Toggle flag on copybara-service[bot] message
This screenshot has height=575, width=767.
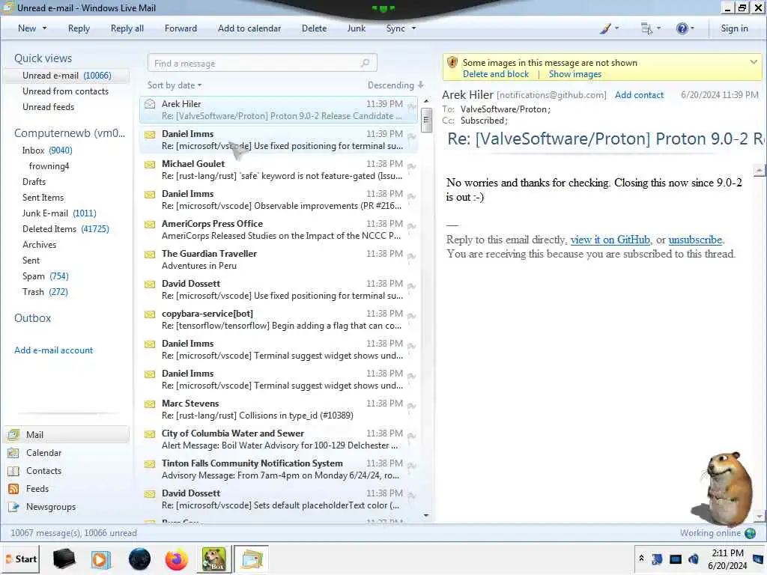tap(411, 317)
